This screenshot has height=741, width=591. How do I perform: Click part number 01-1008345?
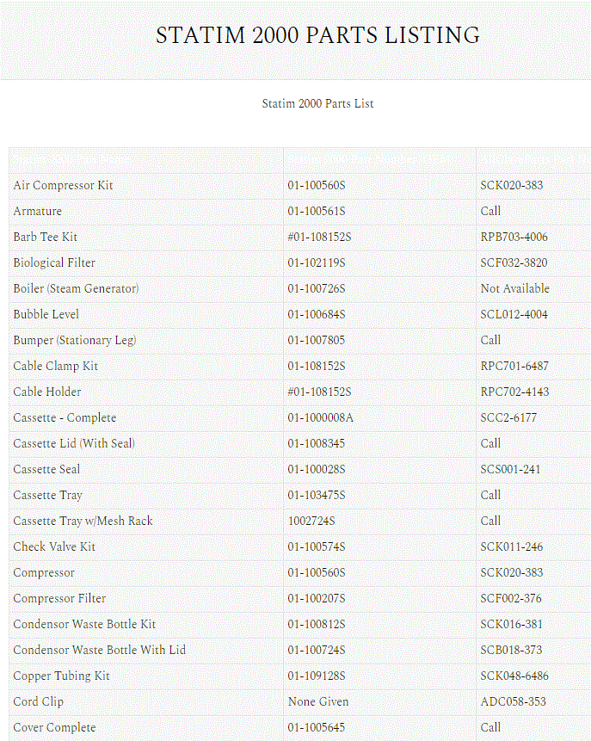pos(316,444)
